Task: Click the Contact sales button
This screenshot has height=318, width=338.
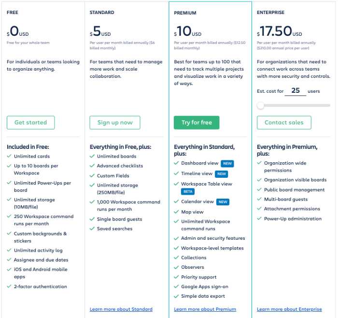Action: 284,123
